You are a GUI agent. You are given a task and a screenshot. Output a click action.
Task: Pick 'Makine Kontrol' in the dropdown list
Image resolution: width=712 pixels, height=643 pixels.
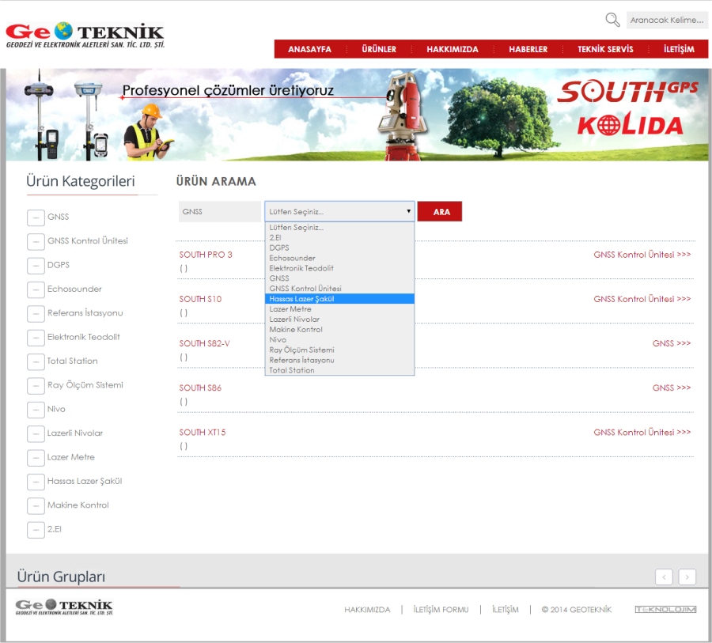(x=339, y=330)
